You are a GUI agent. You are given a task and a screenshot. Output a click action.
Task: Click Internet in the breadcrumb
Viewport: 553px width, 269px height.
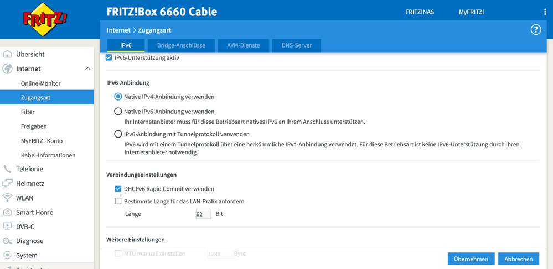118,30
